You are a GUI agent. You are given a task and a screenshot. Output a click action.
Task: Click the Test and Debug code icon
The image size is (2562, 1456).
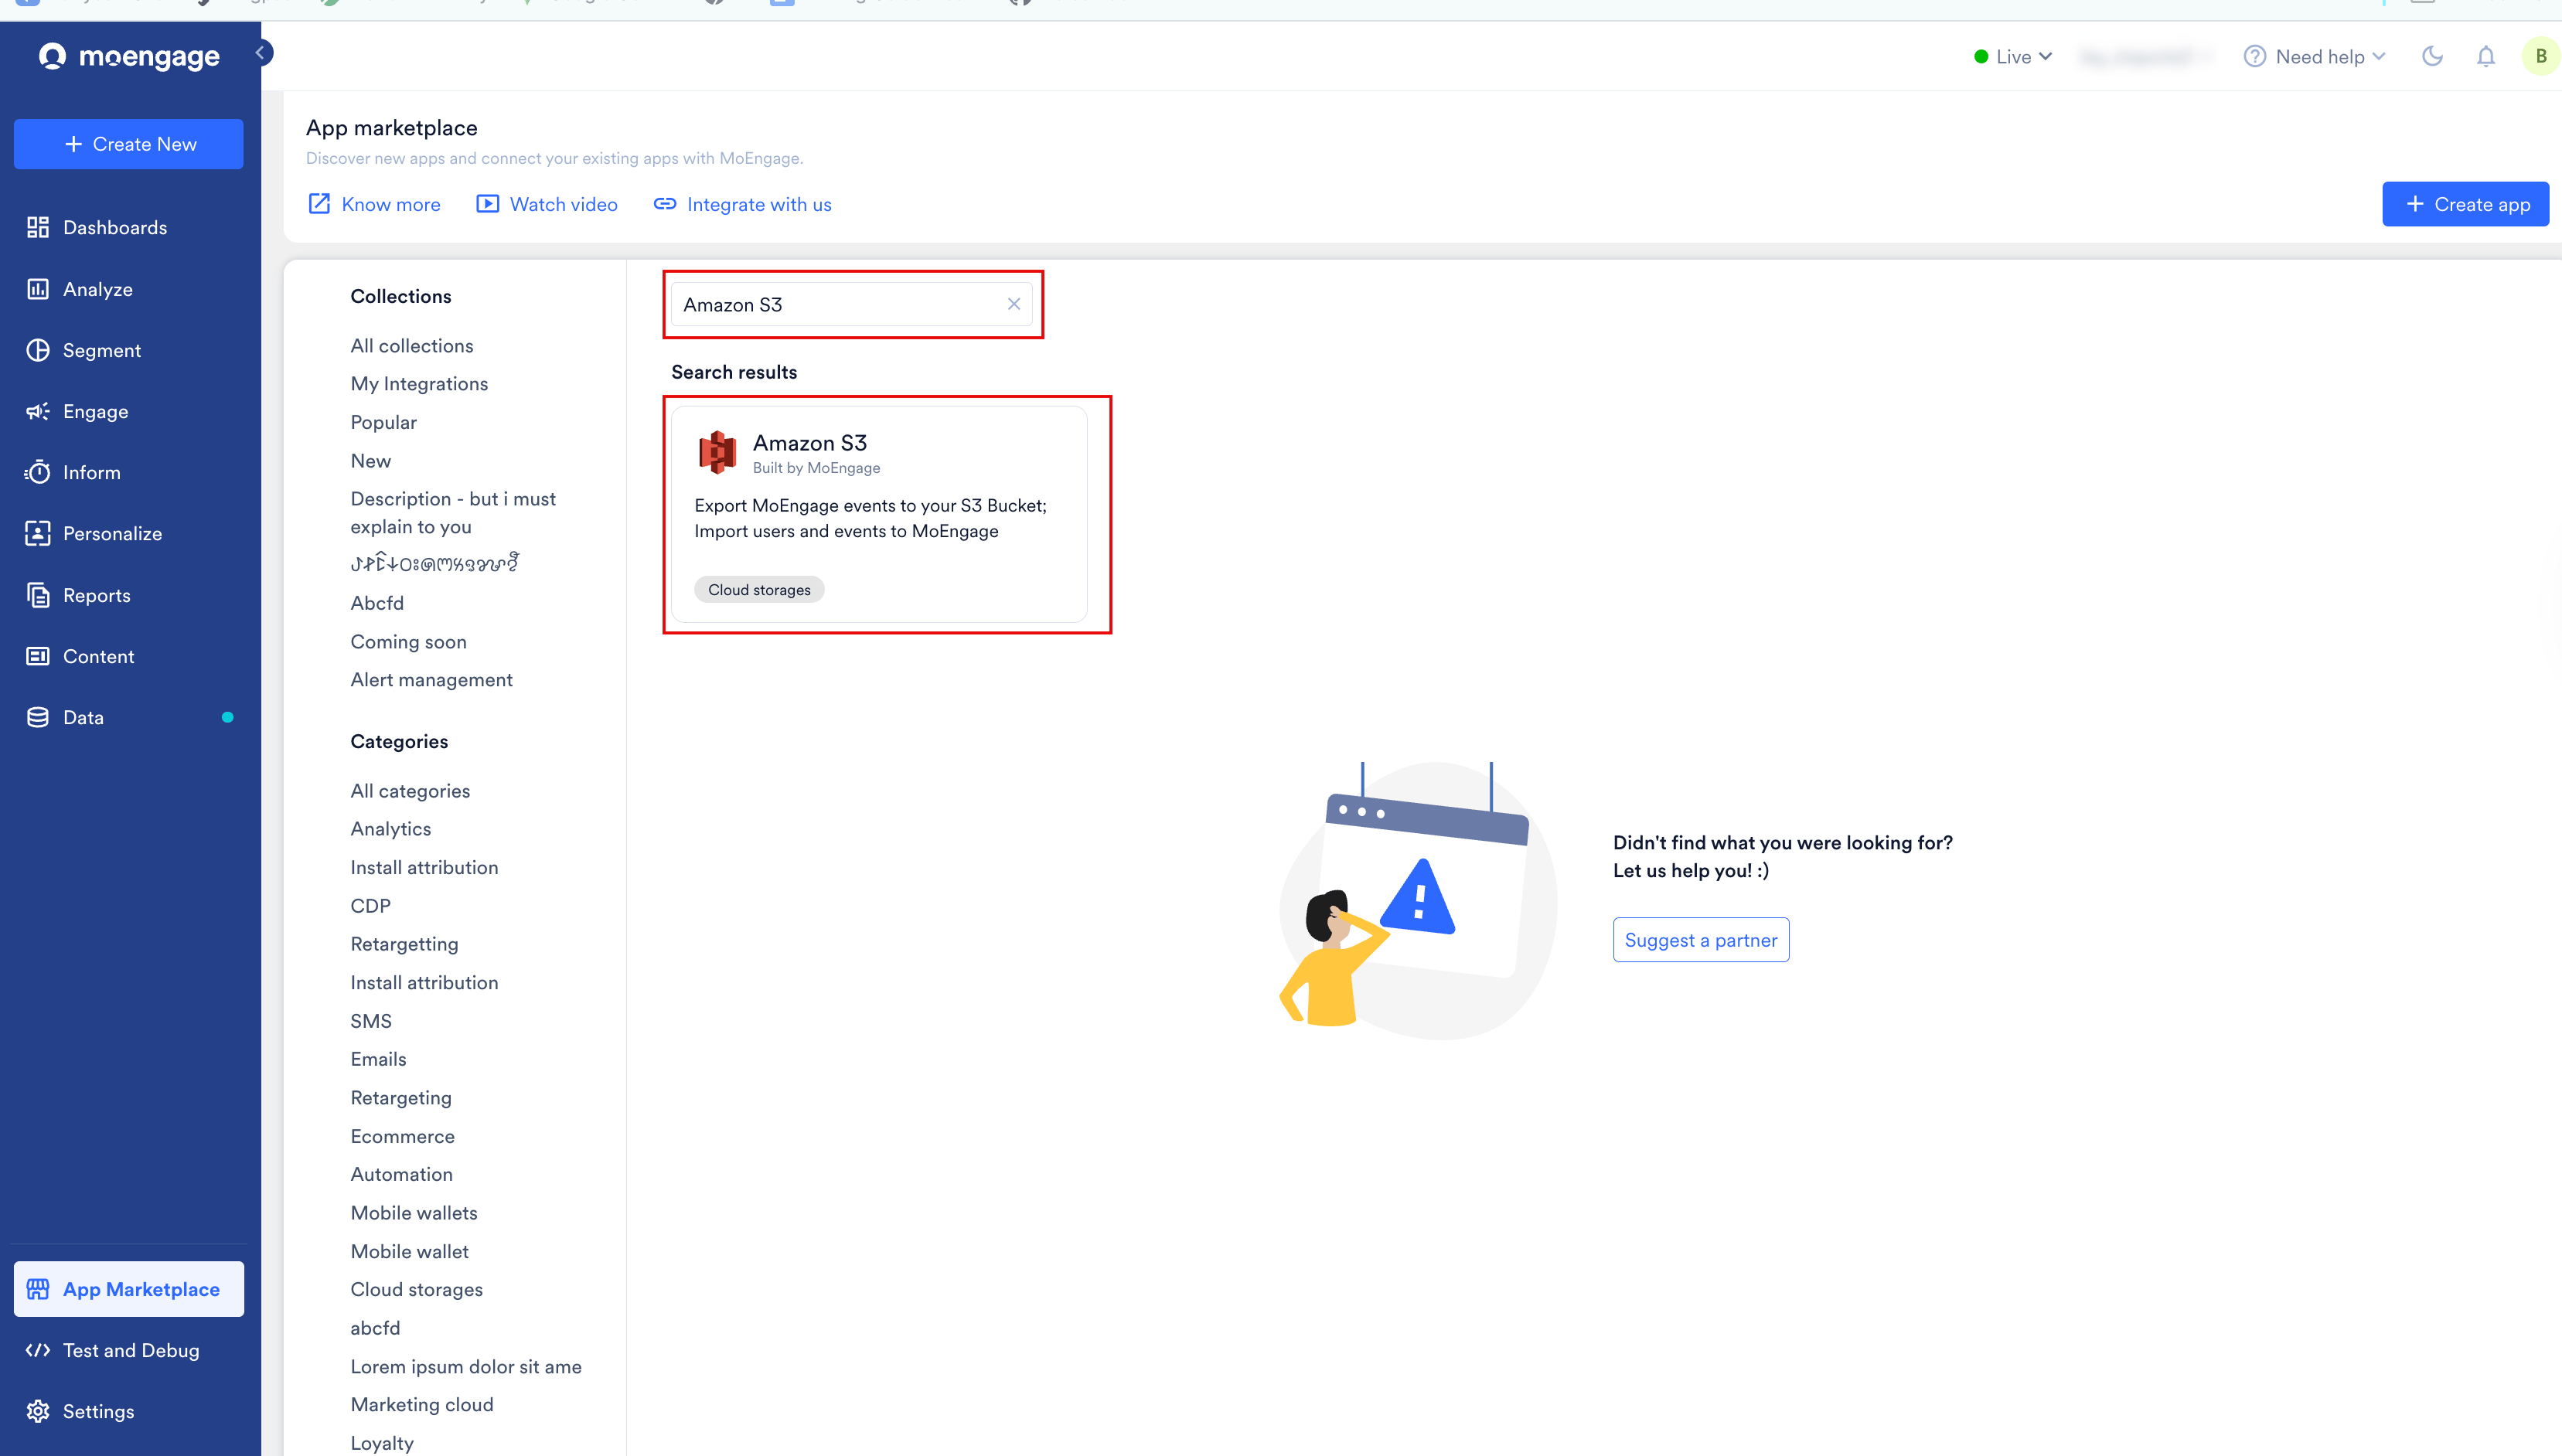point(38,1350)
